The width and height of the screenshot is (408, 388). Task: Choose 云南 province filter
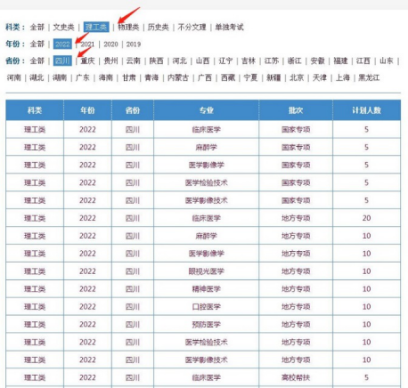click(x=134, y=61)
